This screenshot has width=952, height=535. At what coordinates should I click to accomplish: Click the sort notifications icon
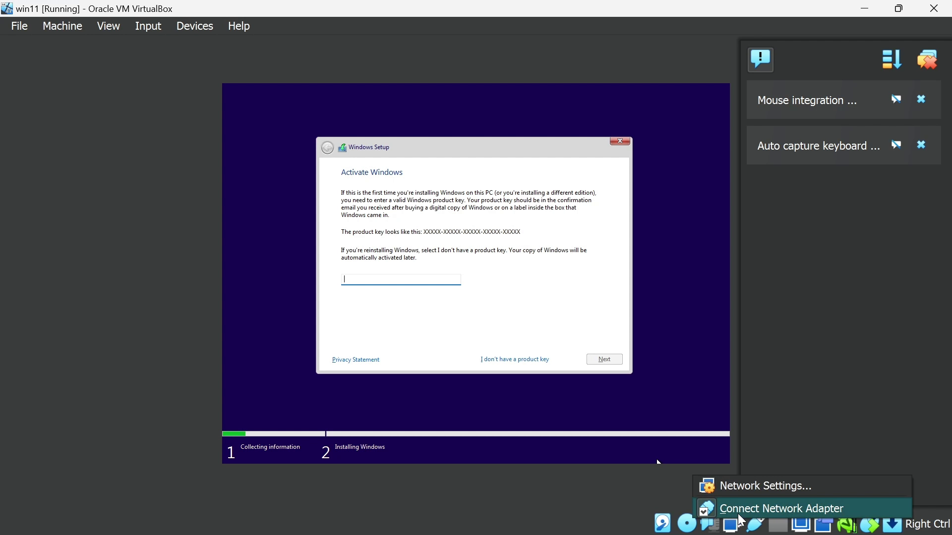pyautogui.click(x=891, y=59)
